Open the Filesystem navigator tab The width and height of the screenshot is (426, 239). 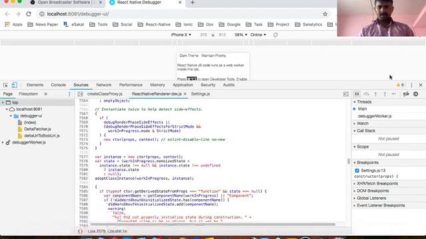click(x=28, y=94)
